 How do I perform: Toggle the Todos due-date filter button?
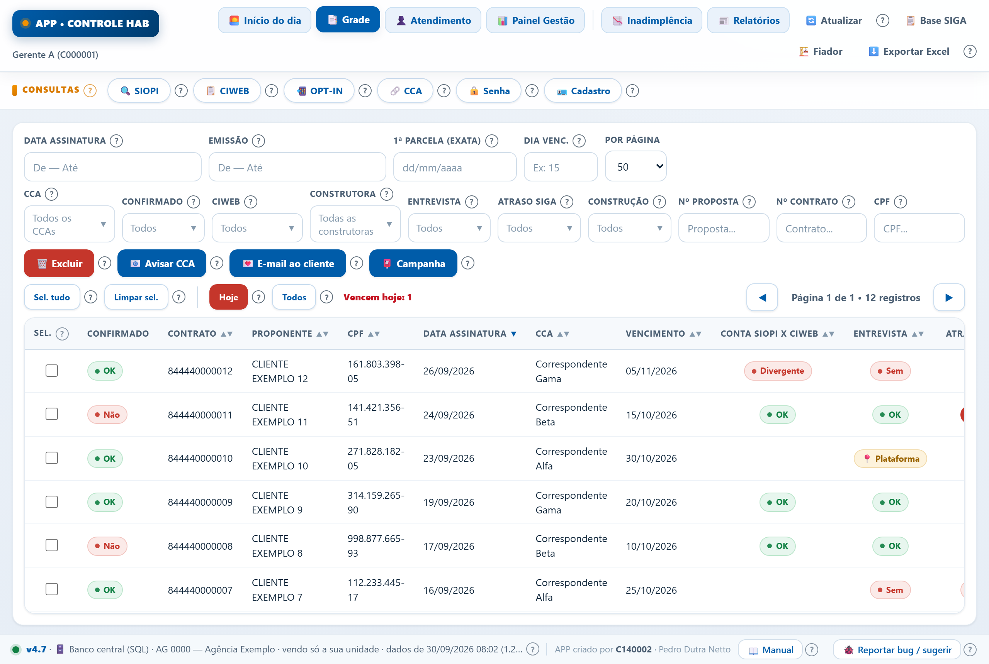(x=294, y=297)
